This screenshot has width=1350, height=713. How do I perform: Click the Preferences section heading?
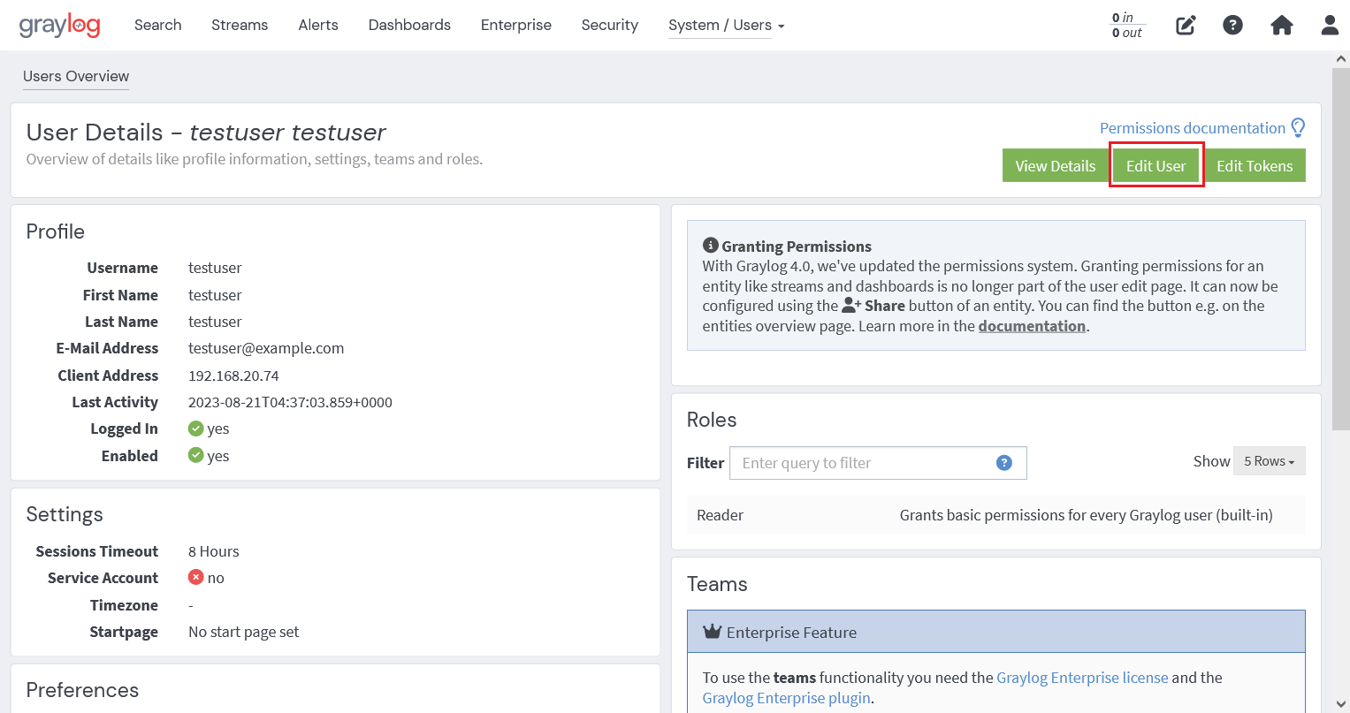(82, 690)
